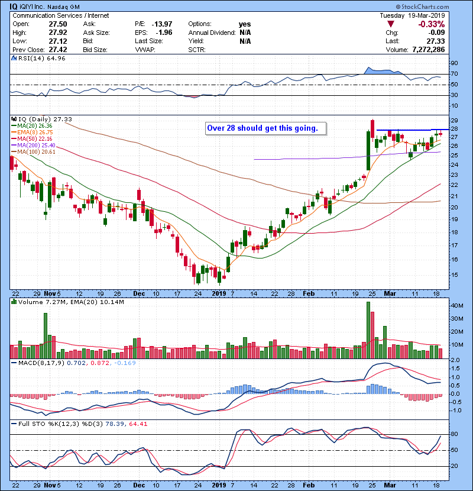The height and width of the screenshot is (491, 473).
Task: Click the date Tuesday 19-Mar-2019
Action: pos(412,15)
